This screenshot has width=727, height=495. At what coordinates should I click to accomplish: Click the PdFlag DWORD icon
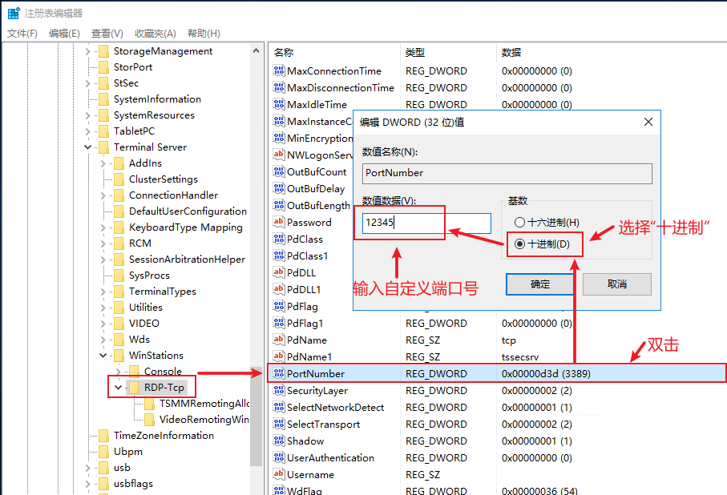pyautogui.click(x=279, y=306)
